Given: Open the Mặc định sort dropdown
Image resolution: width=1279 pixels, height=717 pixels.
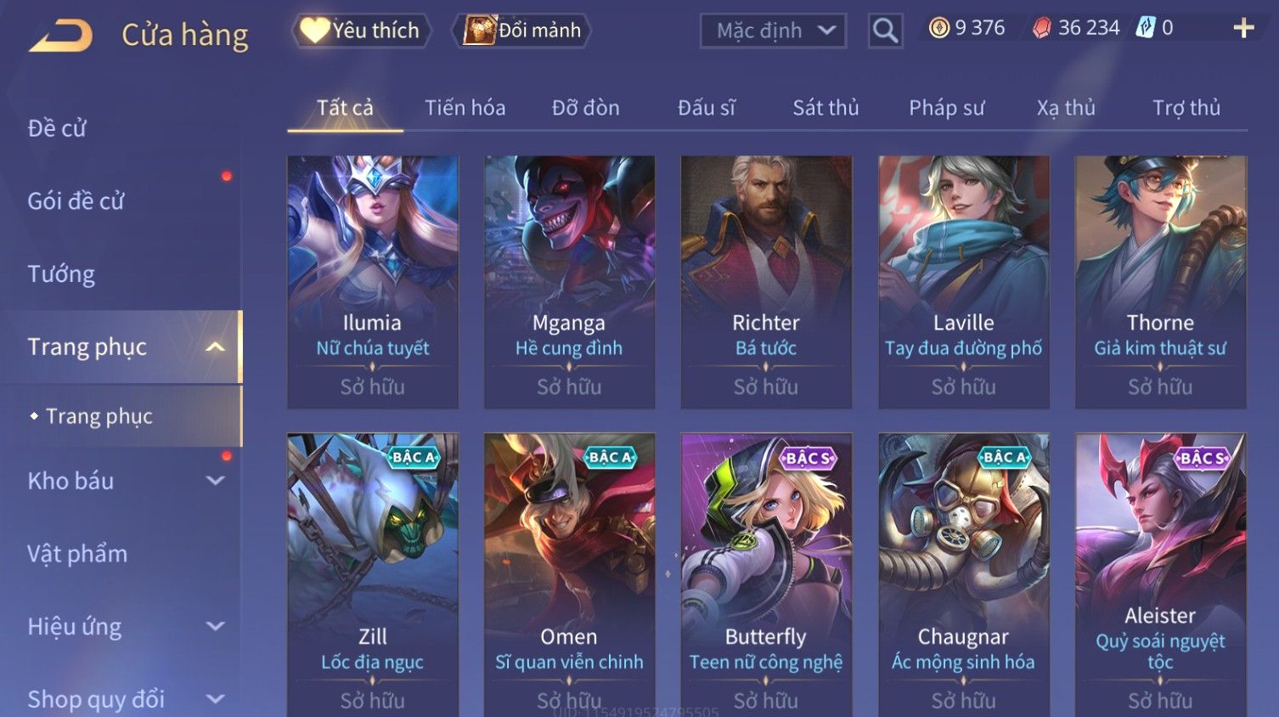Looking at the screenshot, I should pos(773,31).
